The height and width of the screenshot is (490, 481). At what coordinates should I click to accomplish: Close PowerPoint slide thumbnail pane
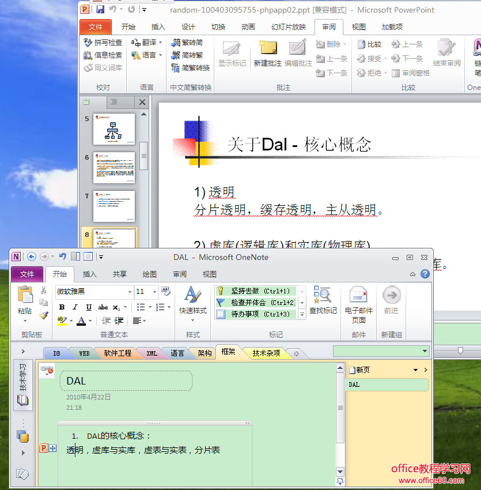(x=142, y=102)
